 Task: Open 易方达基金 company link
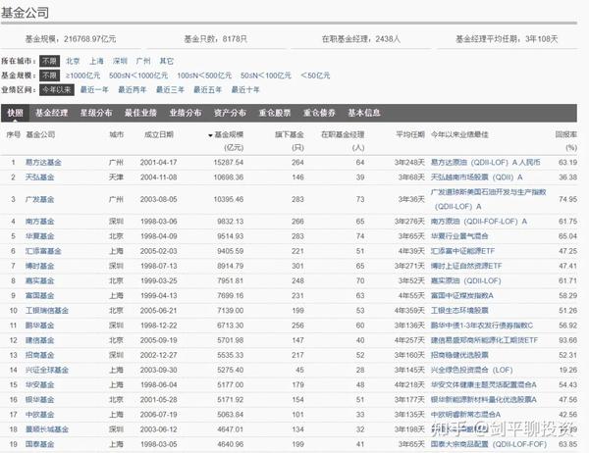(x=43, y=163)
